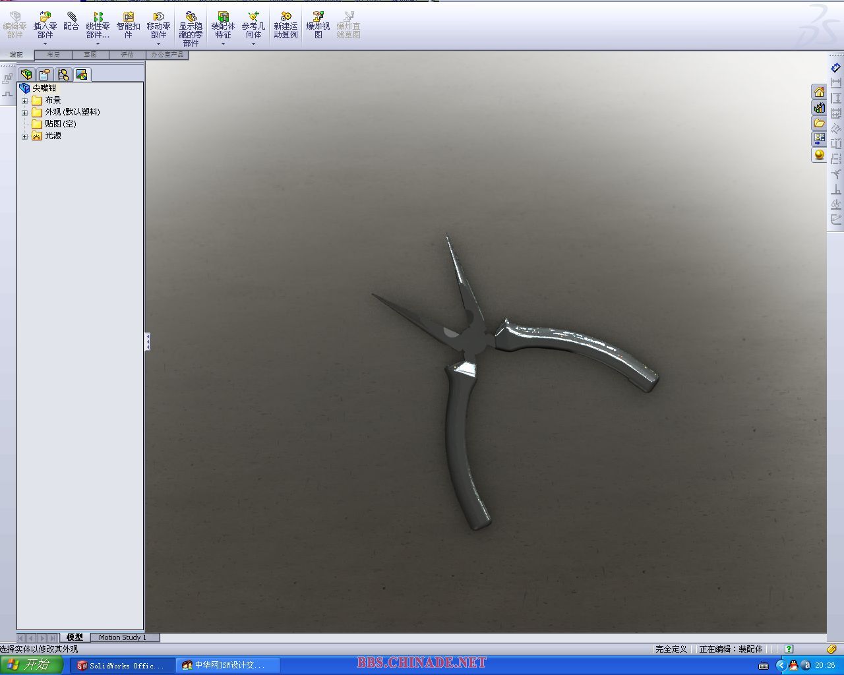Viewport: 844px width, 675px height.
Task: Click the Insert Components (插入零部件) icon
Action: tap(45, 24)
